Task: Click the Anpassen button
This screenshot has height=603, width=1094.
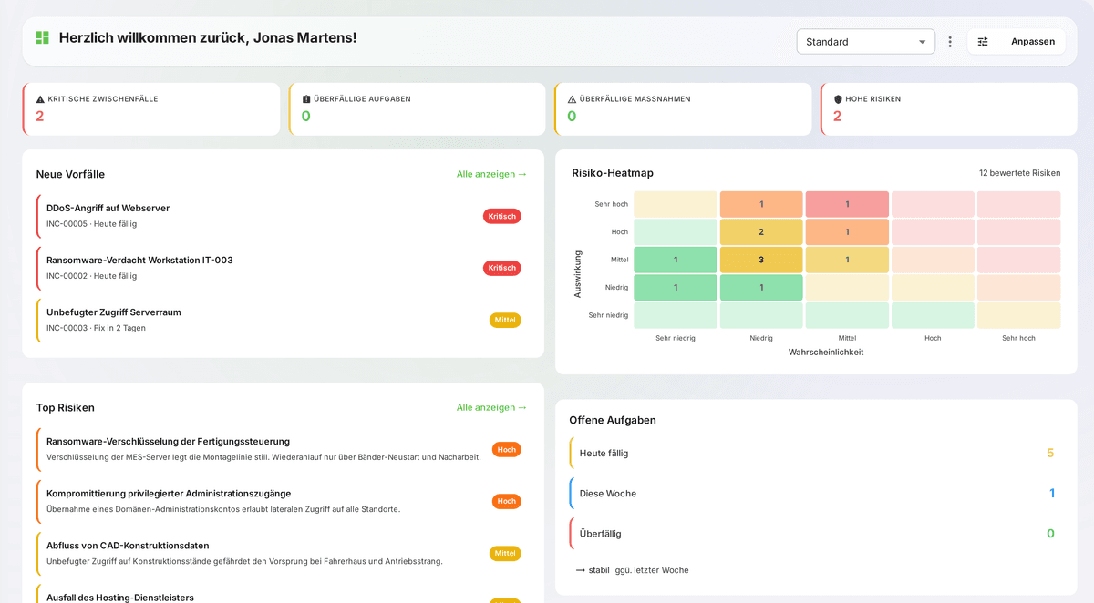Action: click(x=1016, y=42)
